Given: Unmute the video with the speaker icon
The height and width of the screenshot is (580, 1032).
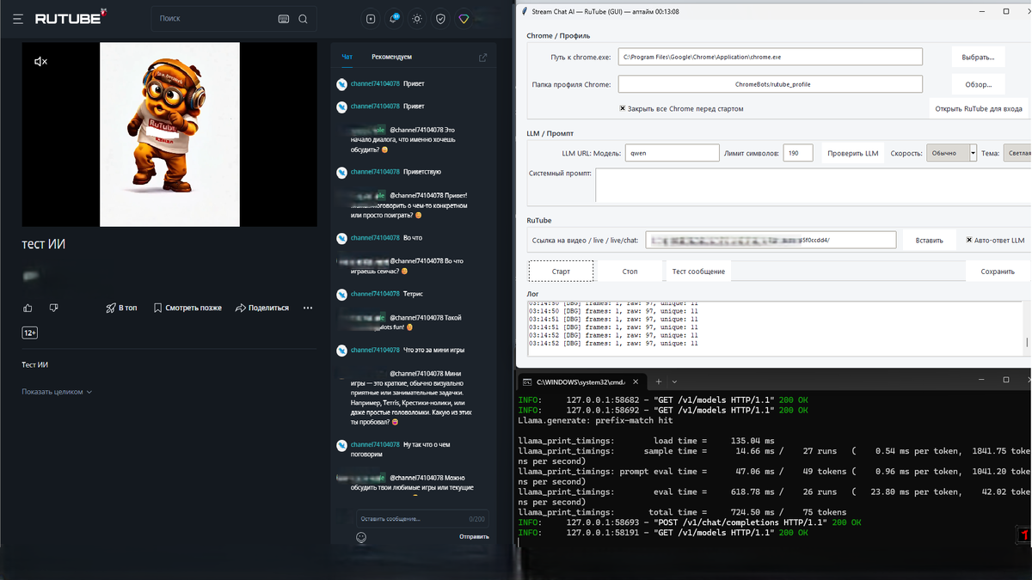Looking at the screenshot, I should pyautogui.click(x=40, y=62).
